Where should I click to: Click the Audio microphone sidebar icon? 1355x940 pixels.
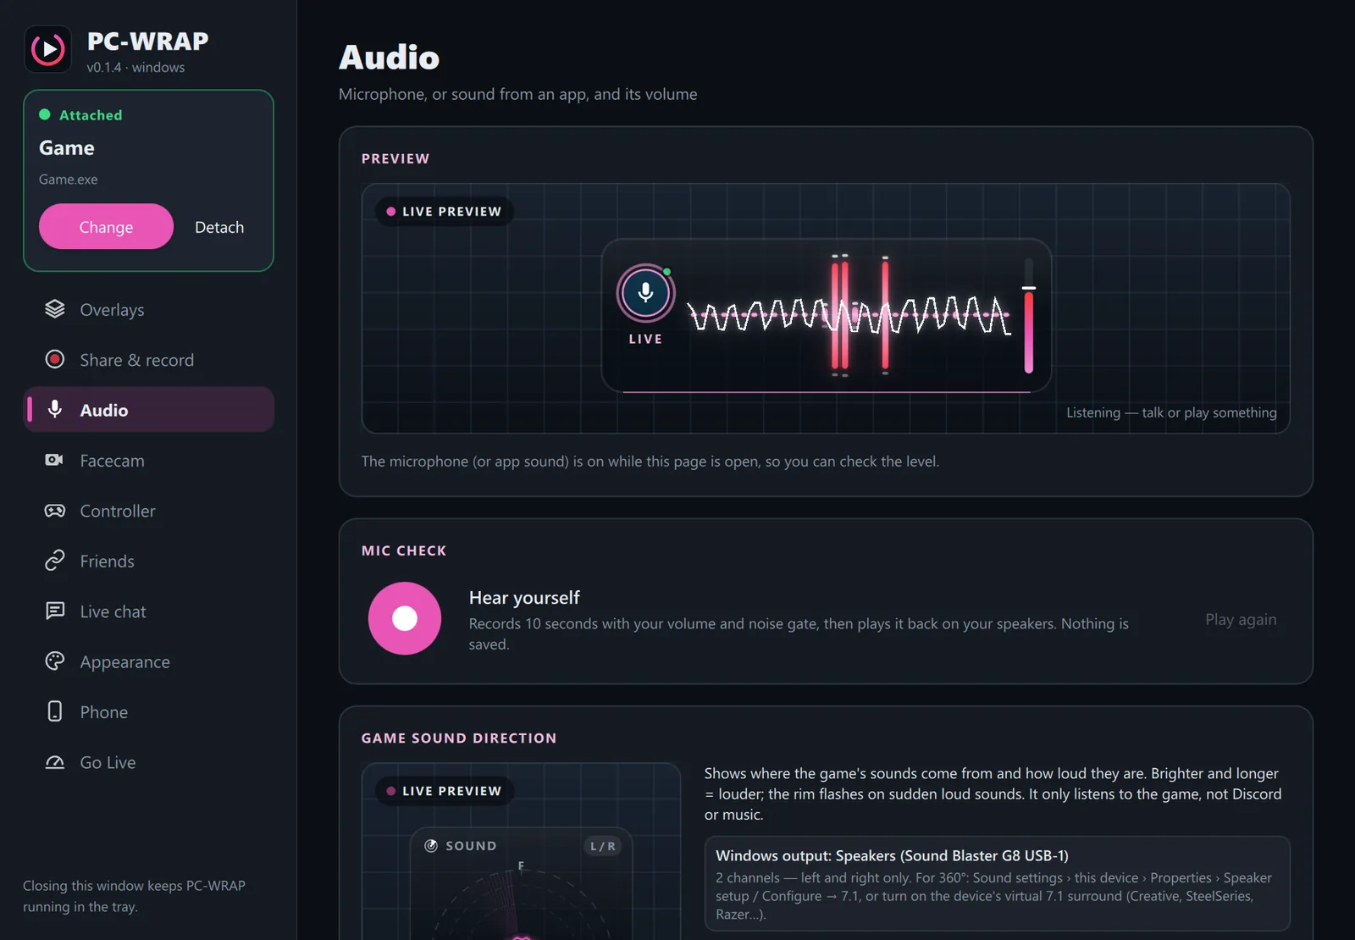(x=55, y=409)
